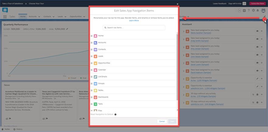The width and height of the screenshot is (268, 132).
Task: Click the Leads star icon in list
Action: 95,56
